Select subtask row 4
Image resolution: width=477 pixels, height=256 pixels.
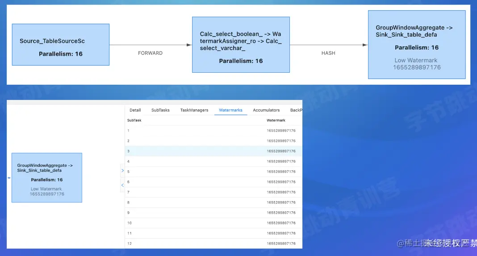tap(213, 161)
